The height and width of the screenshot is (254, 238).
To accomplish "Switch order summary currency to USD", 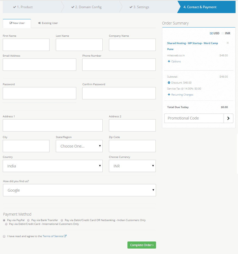I will click(215, 33).
